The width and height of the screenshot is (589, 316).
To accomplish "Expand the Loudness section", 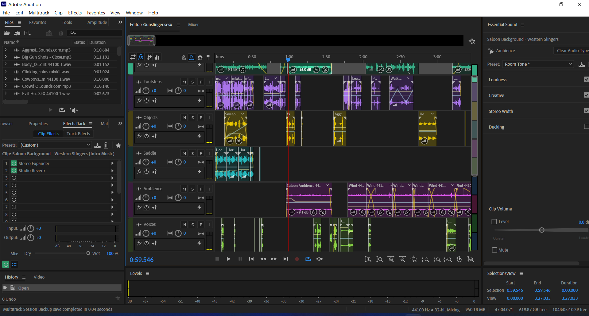I will click(x=498, y=80).
